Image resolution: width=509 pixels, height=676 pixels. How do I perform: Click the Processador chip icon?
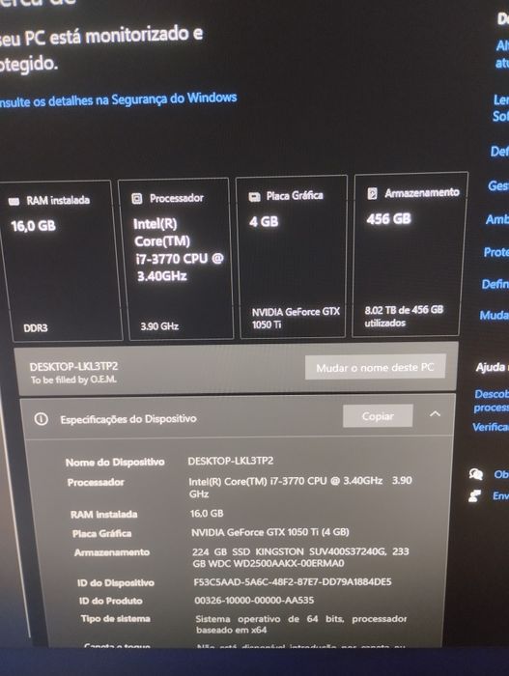tap(137, 199)
